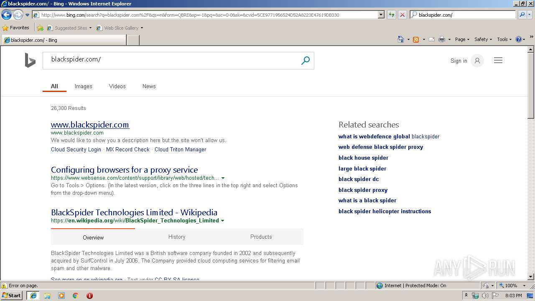Open MX Record Check link
Screen dimensions: 535x301
tap(127, 150)
